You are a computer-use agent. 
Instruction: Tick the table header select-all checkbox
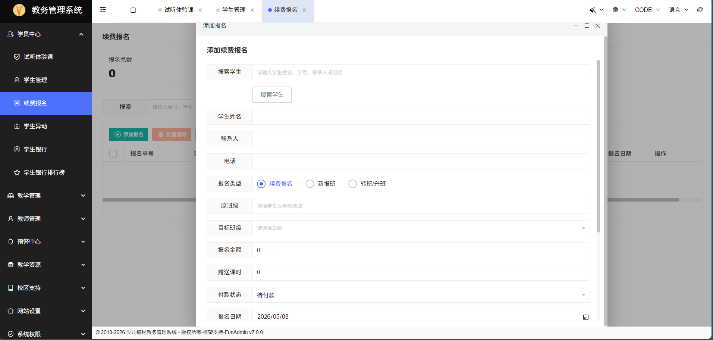[113, 154]
